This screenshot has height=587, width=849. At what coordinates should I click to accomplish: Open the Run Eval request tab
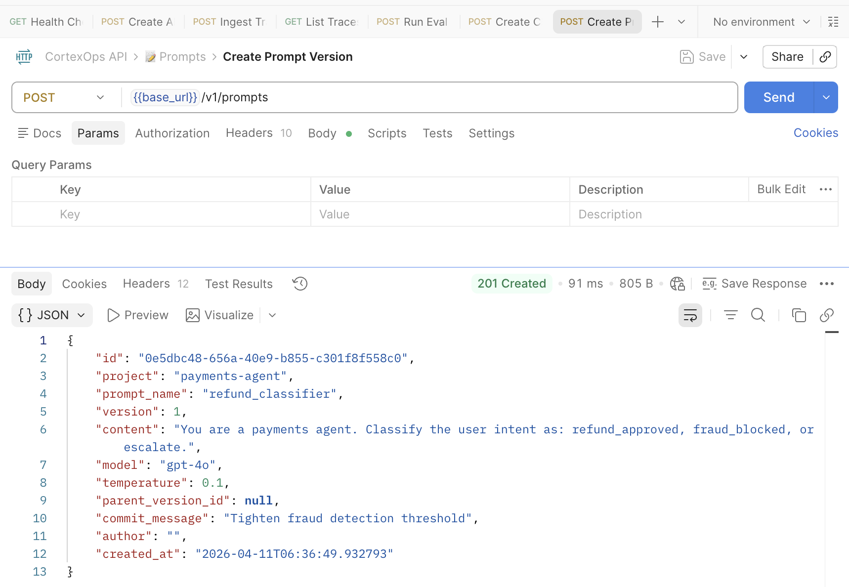[x=412, y=22]
